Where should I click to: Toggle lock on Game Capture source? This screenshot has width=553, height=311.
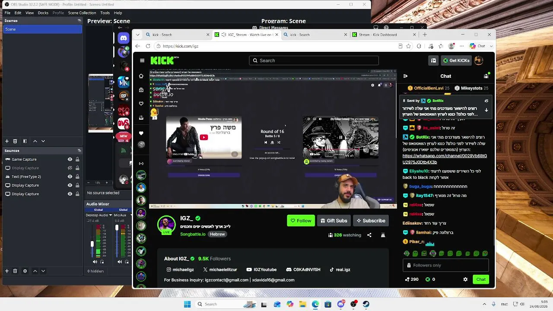(77, 159)
